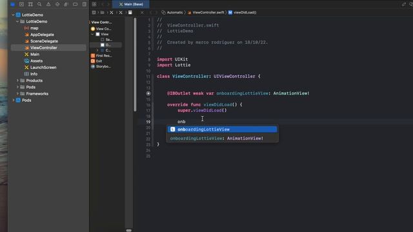Viewport: 413px width, 232px height.
Task: Click the related items grid icon
Action: click(x=94, y=5)
